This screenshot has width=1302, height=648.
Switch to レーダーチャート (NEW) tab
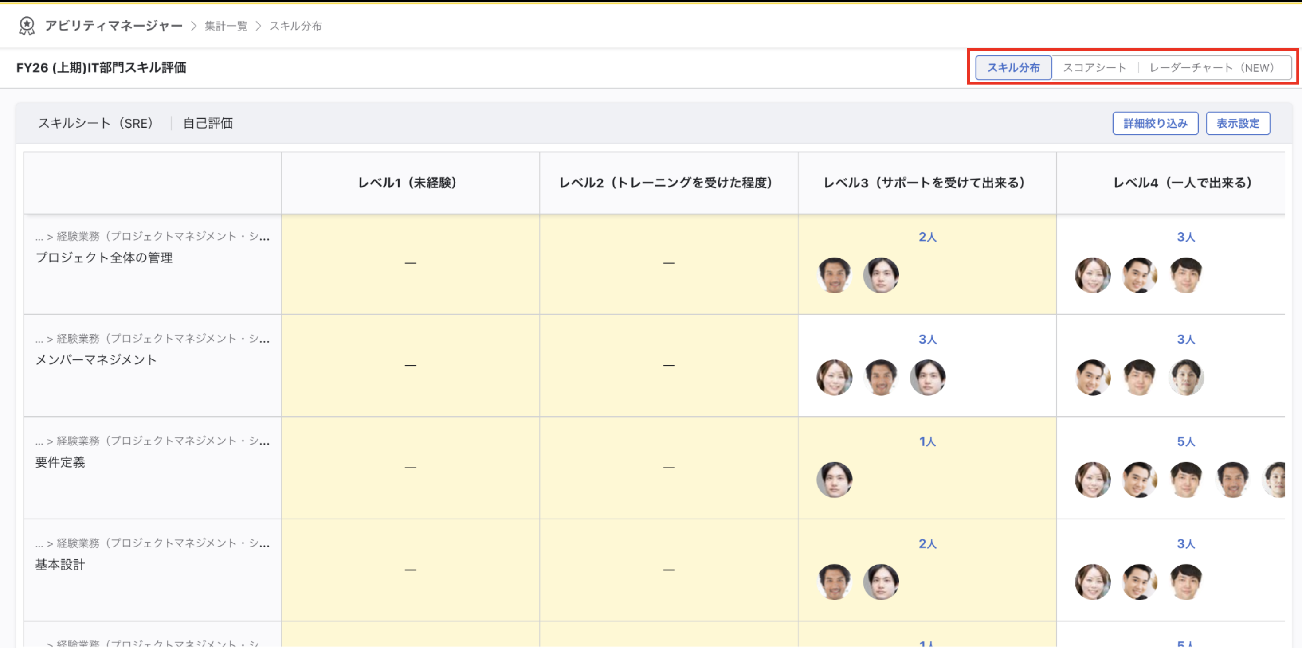tap(1212, 68)
